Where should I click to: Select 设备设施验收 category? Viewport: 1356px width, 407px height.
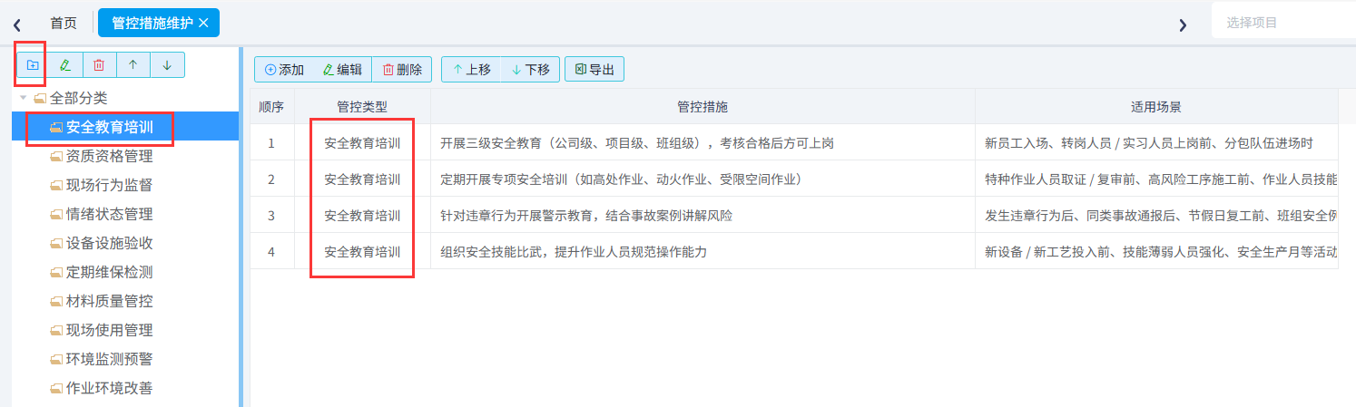109,243
